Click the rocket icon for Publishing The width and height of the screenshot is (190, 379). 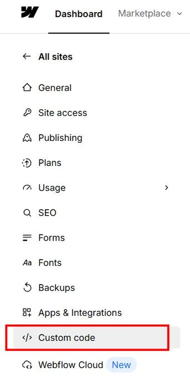tap(27, 138)
